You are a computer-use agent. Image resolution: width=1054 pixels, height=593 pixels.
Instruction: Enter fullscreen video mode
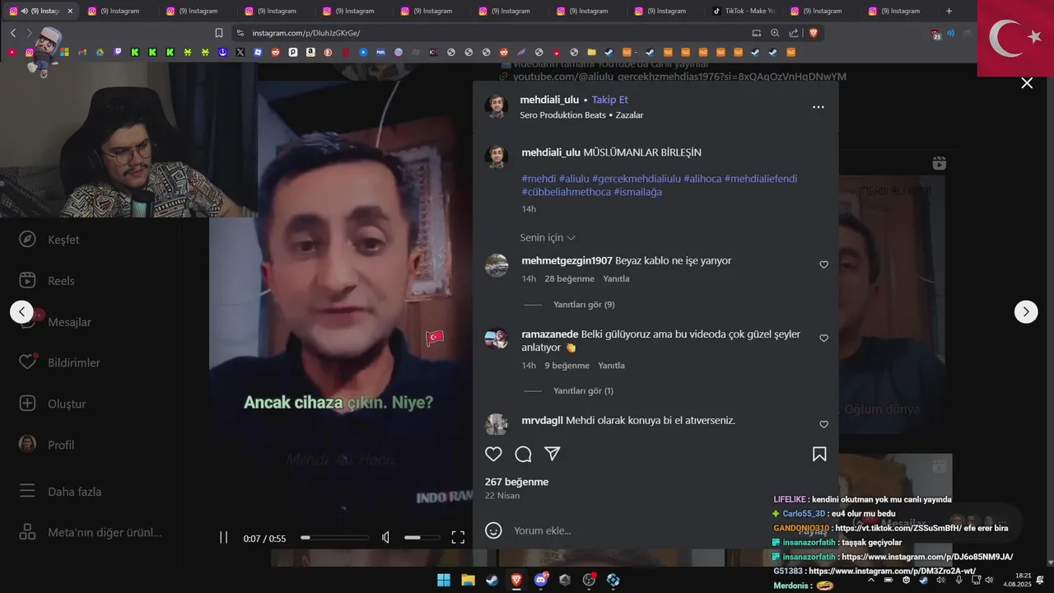(458, 538)
